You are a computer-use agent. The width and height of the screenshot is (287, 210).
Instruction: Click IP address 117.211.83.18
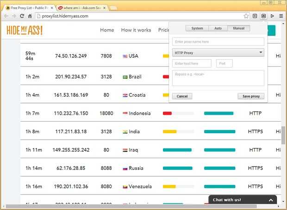(x=71, y=132)
